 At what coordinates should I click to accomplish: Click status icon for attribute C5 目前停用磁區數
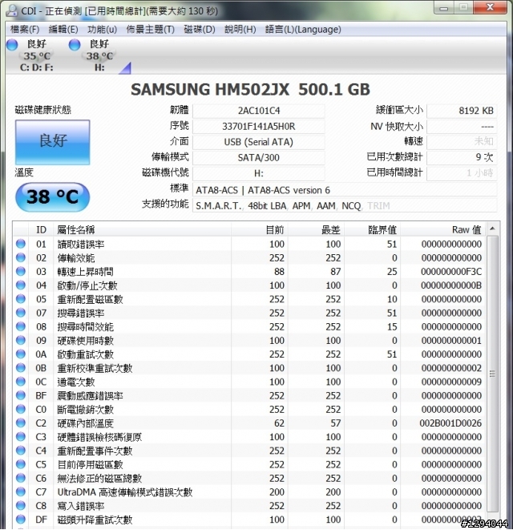(21, 464)
